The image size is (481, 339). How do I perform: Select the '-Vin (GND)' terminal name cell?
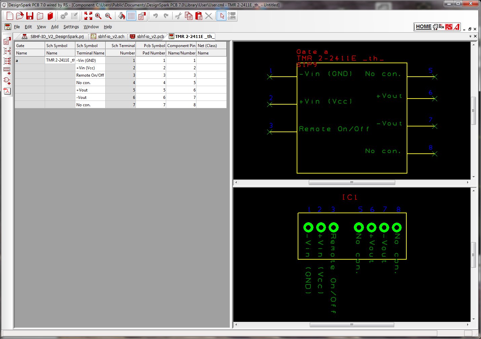[90, 60]
